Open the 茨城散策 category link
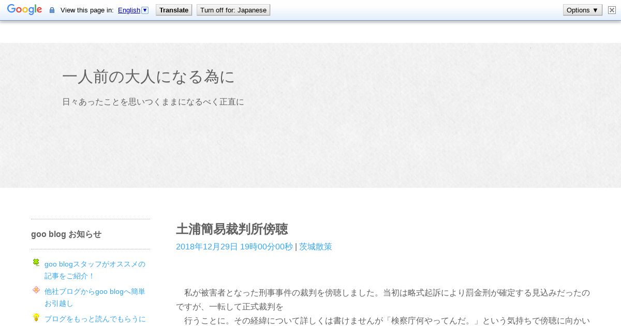The width and height of the screenshot is (621, 326). (316, 247)
